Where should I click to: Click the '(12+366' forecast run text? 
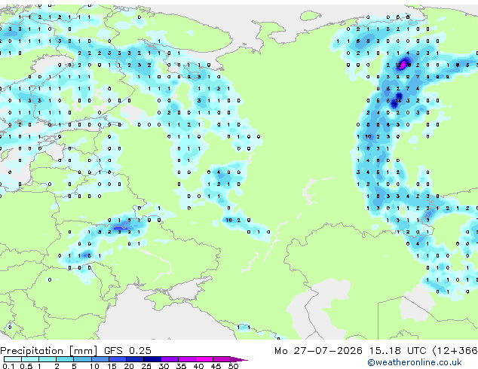coord(455,351)
